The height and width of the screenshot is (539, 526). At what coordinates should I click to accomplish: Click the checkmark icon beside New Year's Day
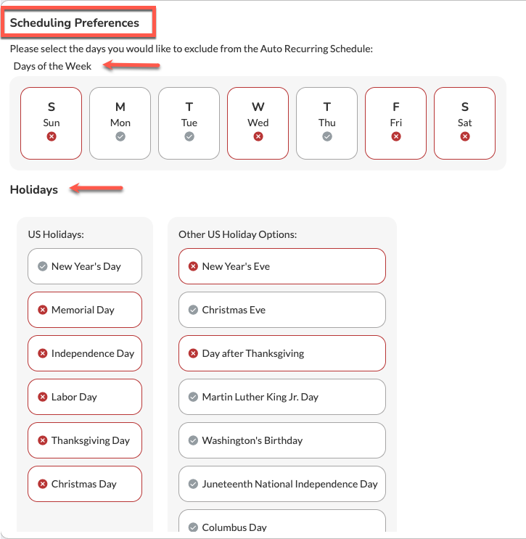tap(43, 266)
